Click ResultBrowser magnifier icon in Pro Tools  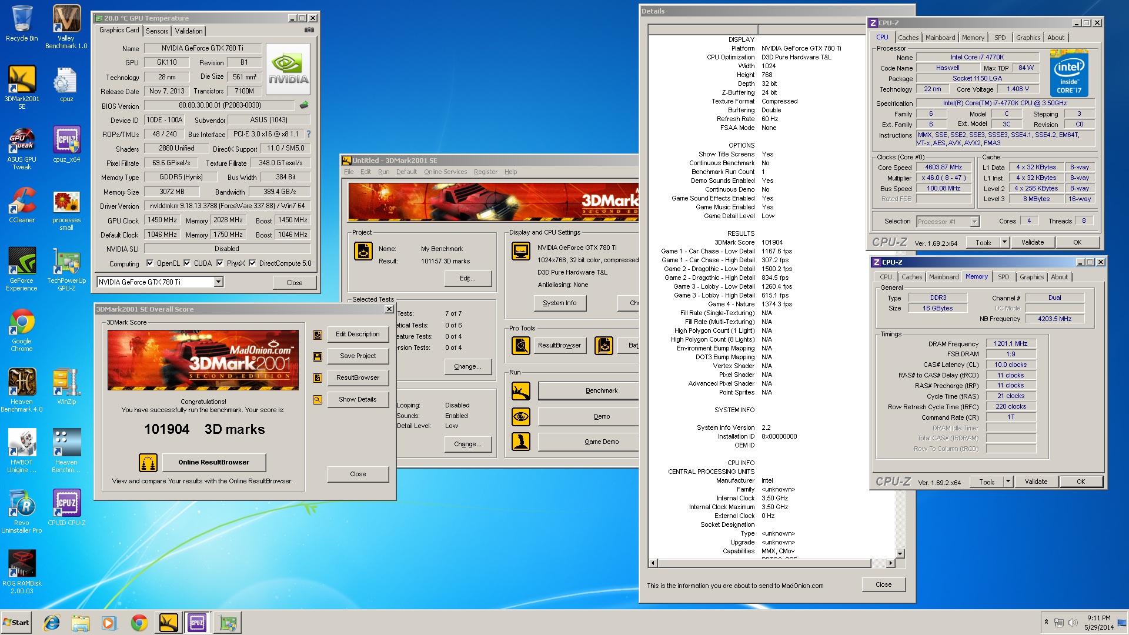pyautogui.click(x=521, y=346)
